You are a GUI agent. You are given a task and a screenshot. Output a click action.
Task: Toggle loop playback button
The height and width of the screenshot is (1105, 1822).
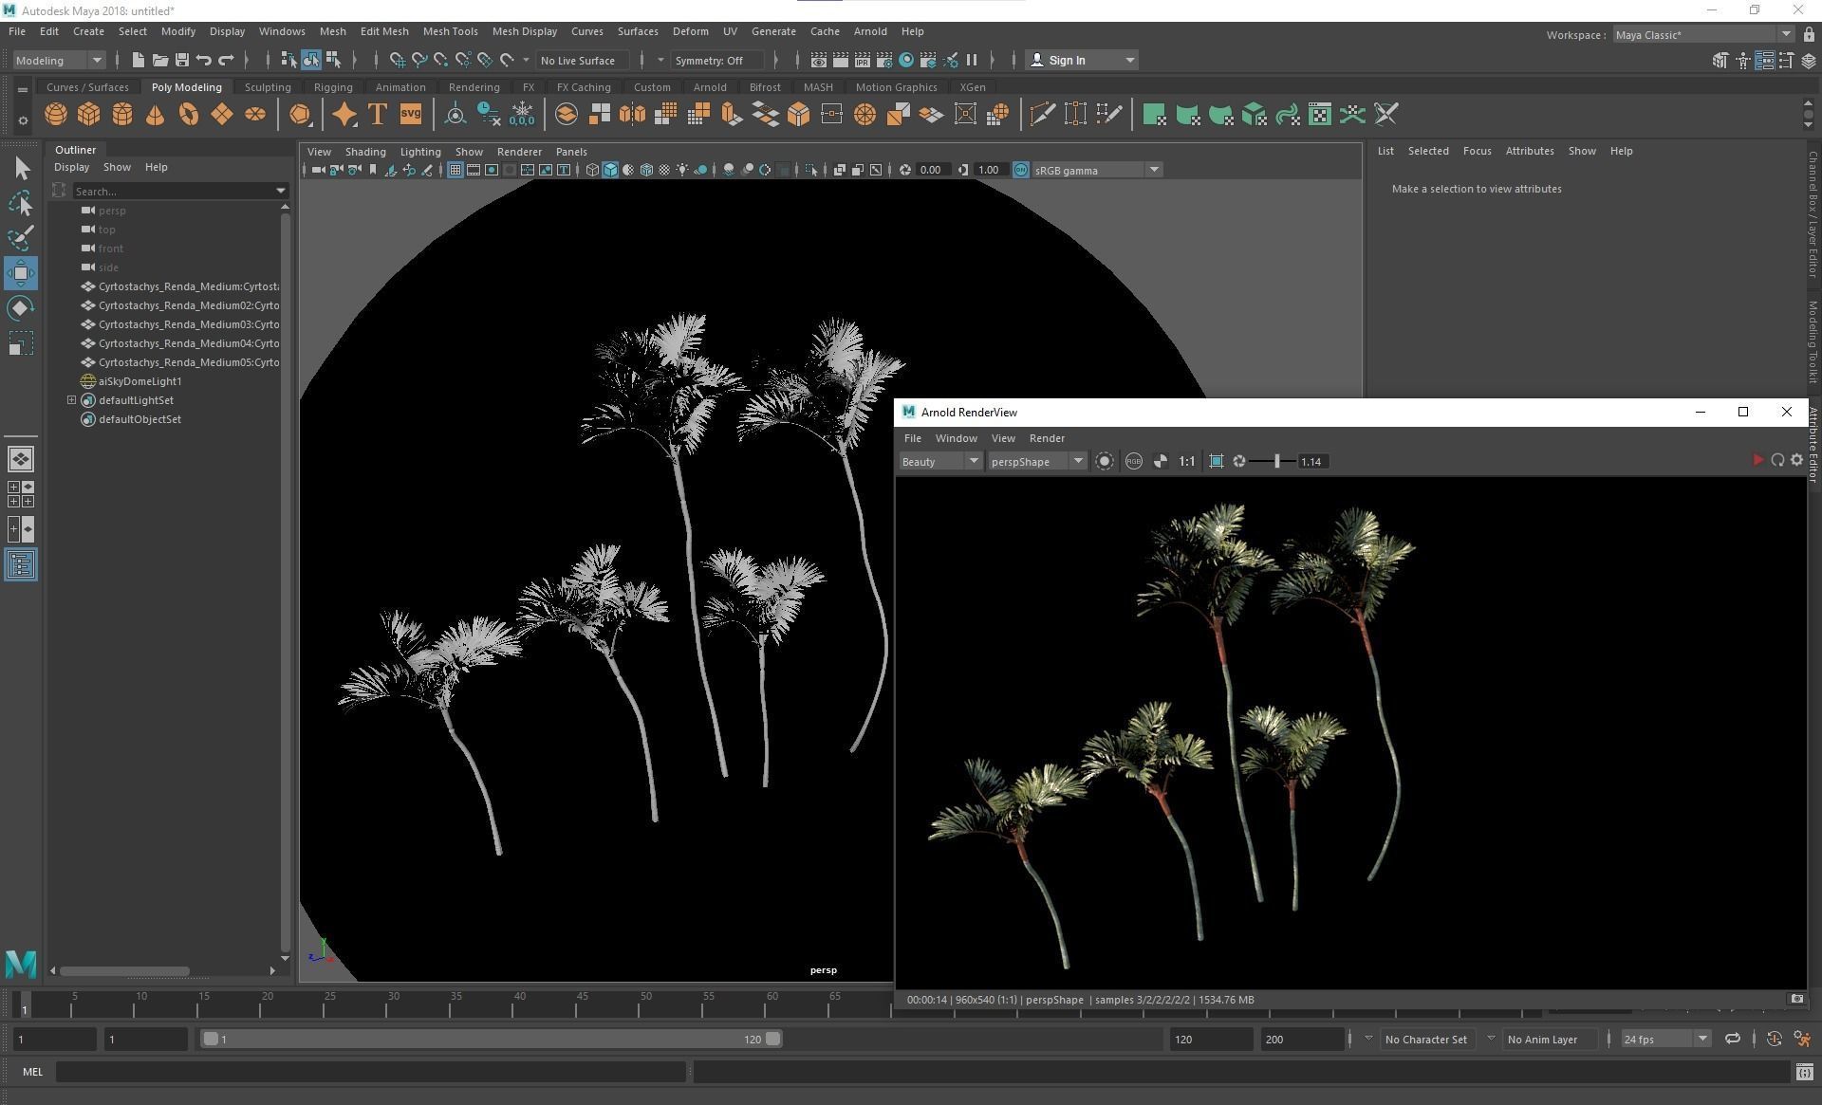pos(1732,1039)
